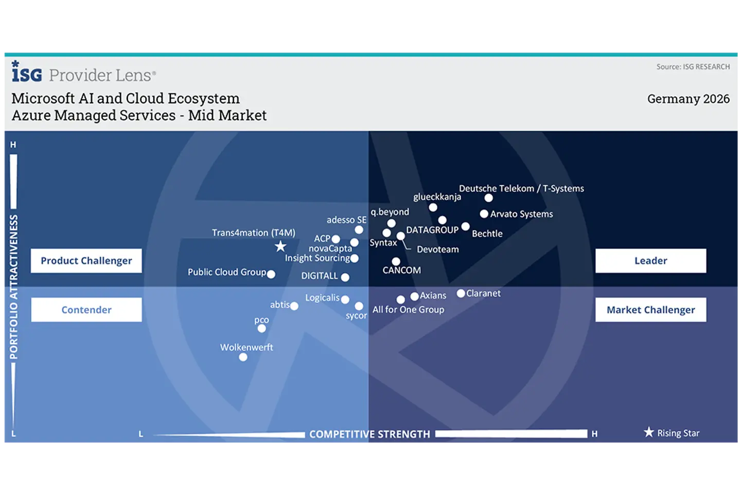Select the Market Challenger quadrant label

pyautogui.click(x=650, y=310)
